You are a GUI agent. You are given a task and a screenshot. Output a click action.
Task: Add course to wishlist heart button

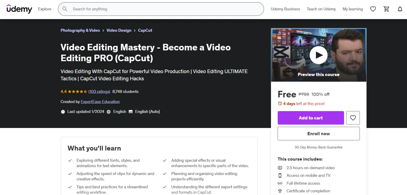353,118
